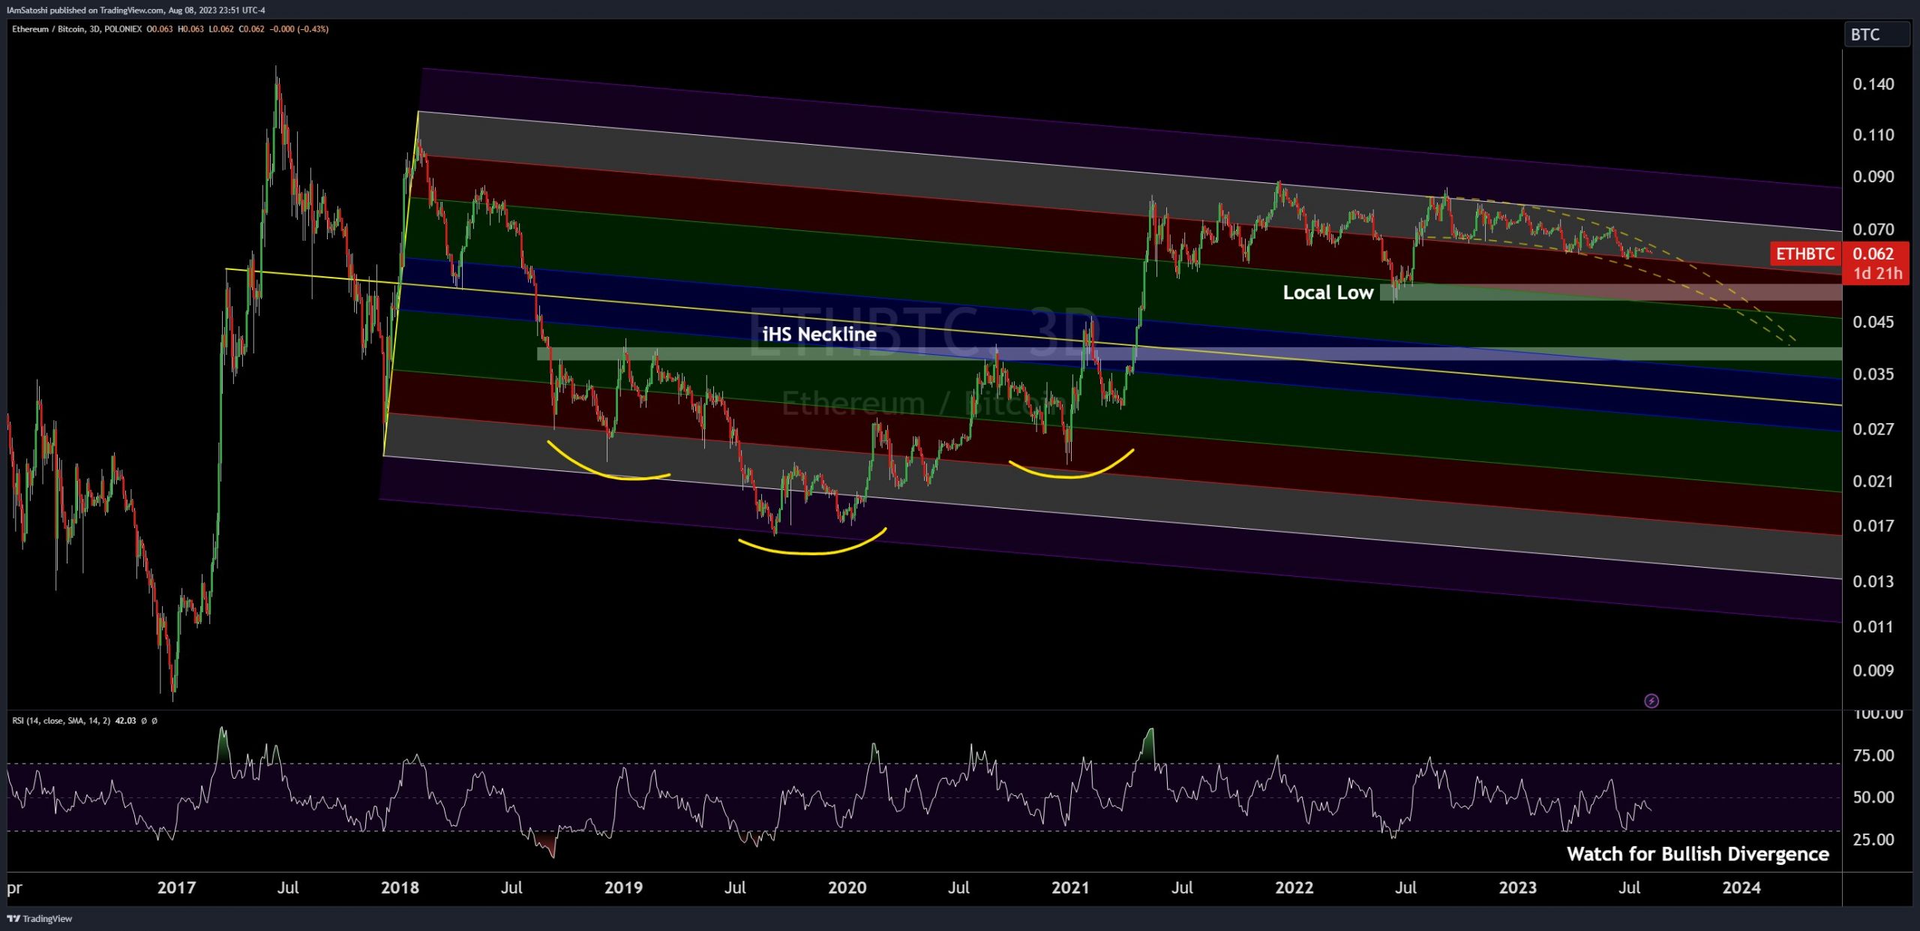Click the iHS Neckline text annotation
Screen dimensions: 1920x931
click(818, 334)
